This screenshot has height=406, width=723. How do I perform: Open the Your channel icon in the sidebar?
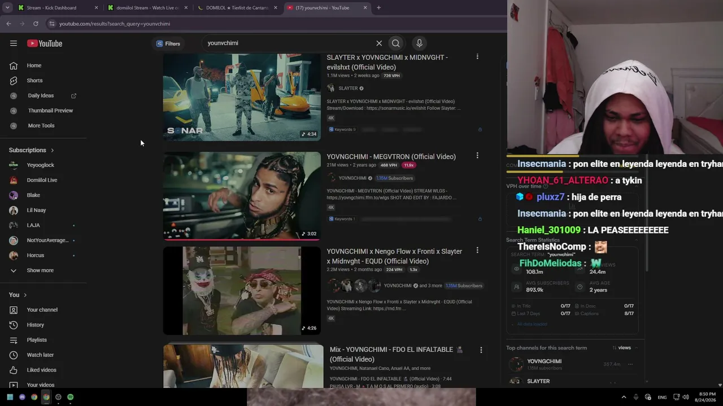coord(14,310)
